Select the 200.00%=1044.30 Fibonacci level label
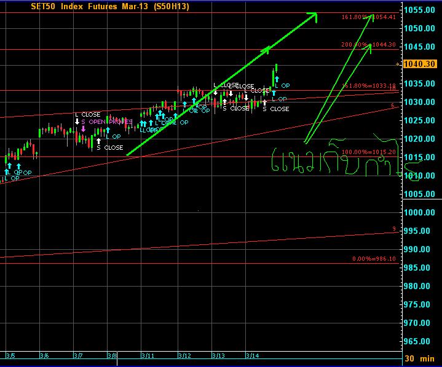This screenshot has width=442, height=367. pos(366,45)
